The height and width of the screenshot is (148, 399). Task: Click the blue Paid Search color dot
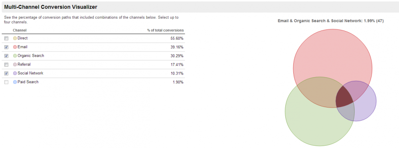(15, 82)
